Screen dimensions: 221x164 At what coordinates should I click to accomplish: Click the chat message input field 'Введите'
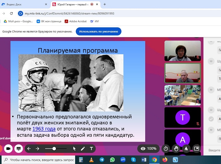(214, 150)
